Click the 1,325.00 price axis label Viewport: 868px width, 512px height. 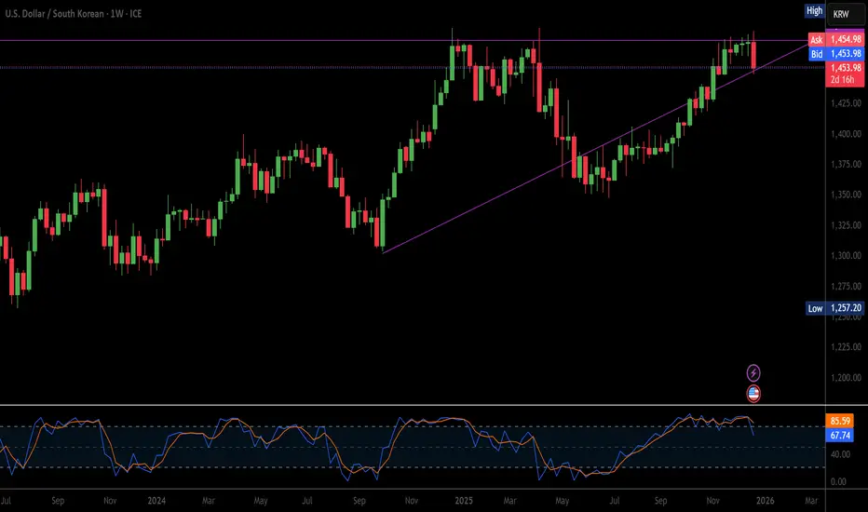(846, 225)
